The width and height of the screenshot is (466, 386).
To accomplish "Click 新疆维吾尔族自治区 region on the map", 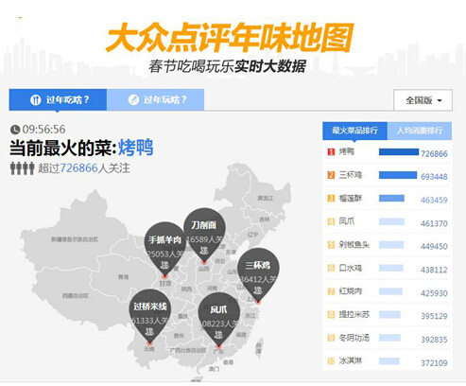I will pyautogui.click(x=75, y=239).
